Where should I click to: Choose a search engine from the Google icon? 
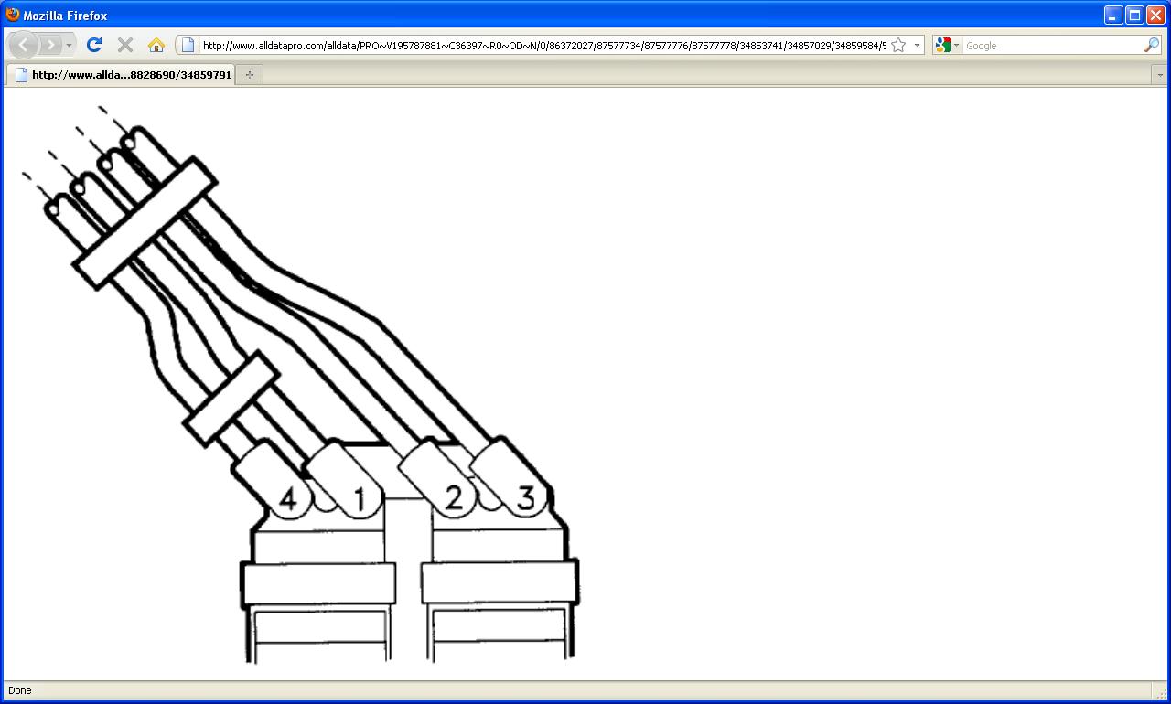[947, 45]
